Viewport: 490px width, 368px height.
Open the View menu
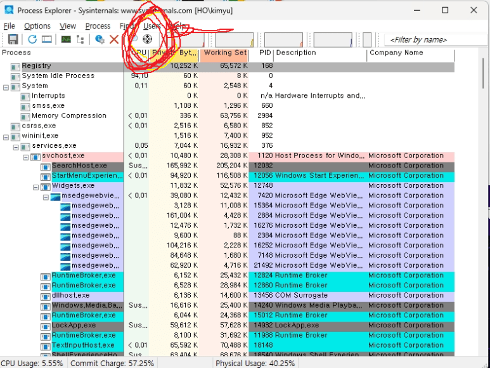point(68,26)
